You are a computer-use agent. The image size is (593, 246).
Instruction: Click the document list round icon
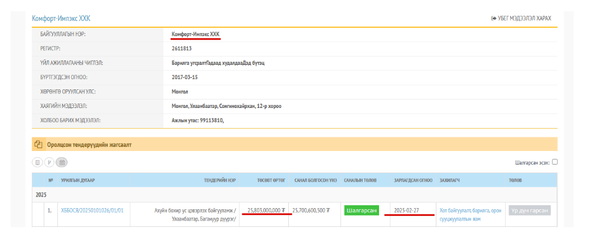37,162
